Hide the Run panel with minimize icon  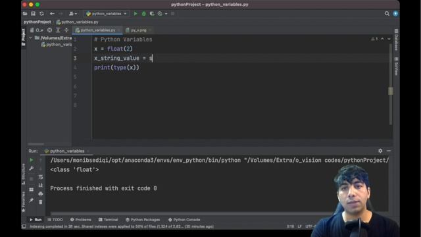[x=389, y=151]
